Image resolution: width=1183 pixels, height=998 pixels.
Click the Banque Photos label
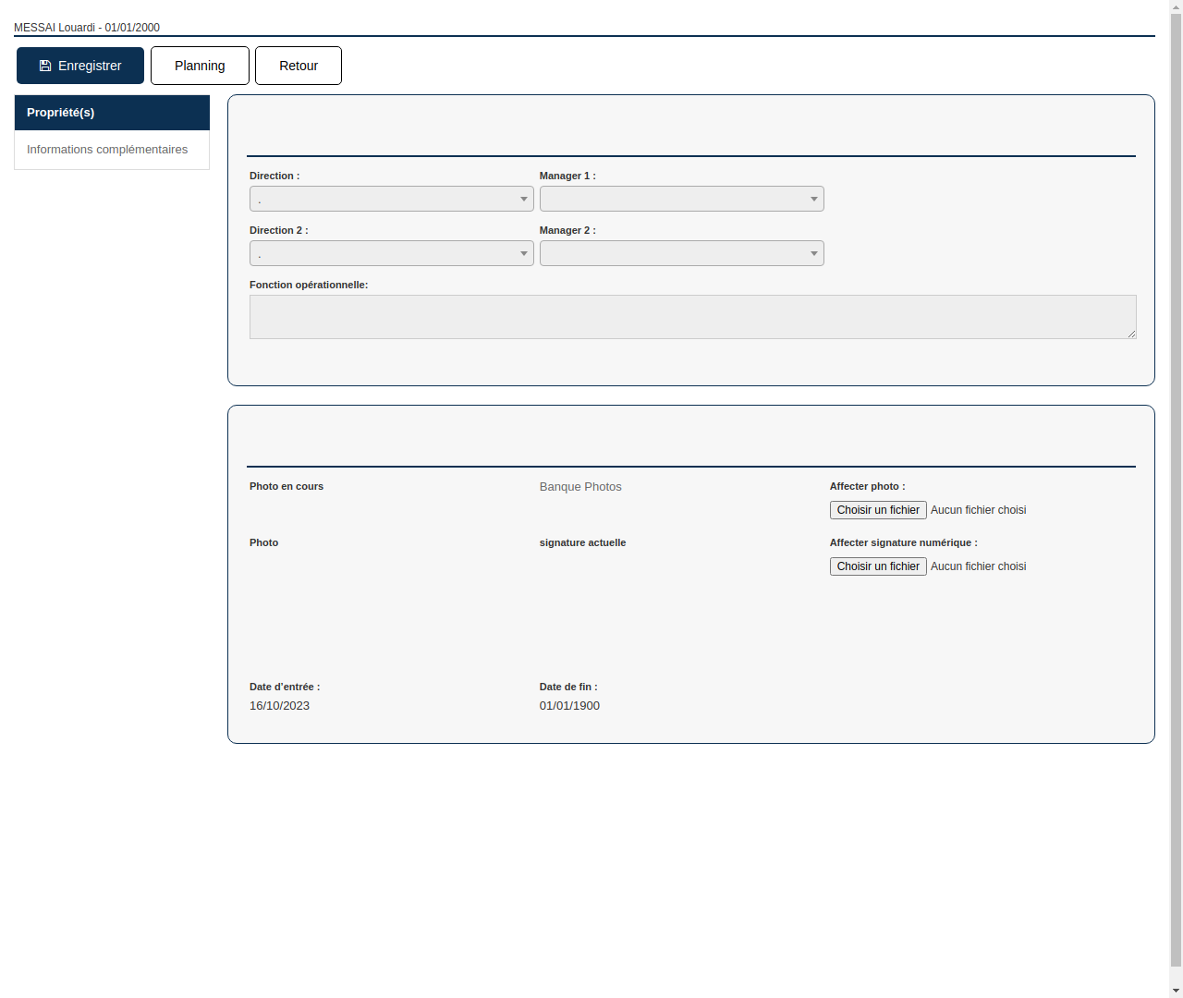580,486
